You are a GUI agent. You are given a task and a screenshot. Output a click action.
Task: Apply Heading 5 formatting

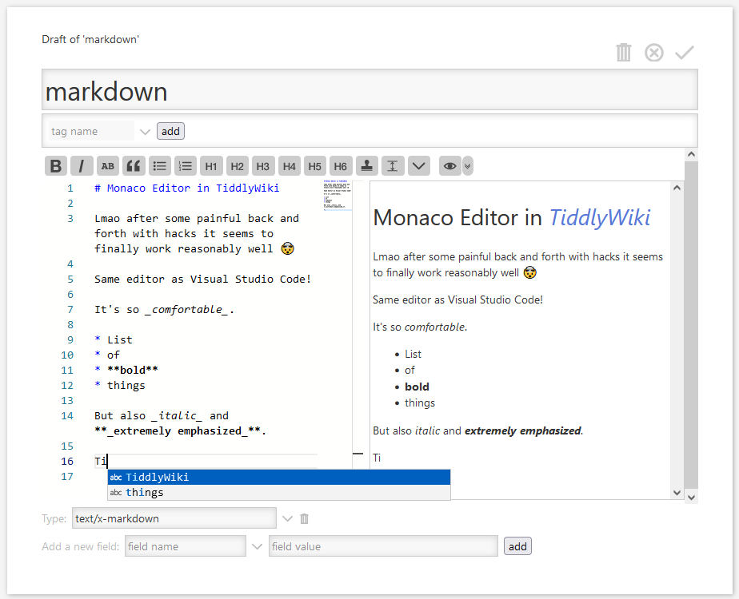pos(315,166)
